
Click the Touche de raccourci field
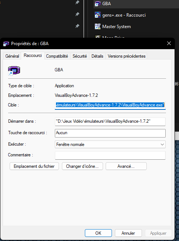[110, 133]
